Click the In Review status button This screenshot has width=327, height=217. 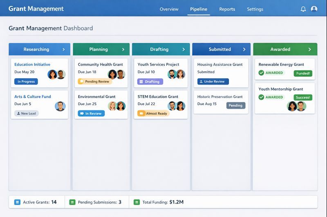91,113
